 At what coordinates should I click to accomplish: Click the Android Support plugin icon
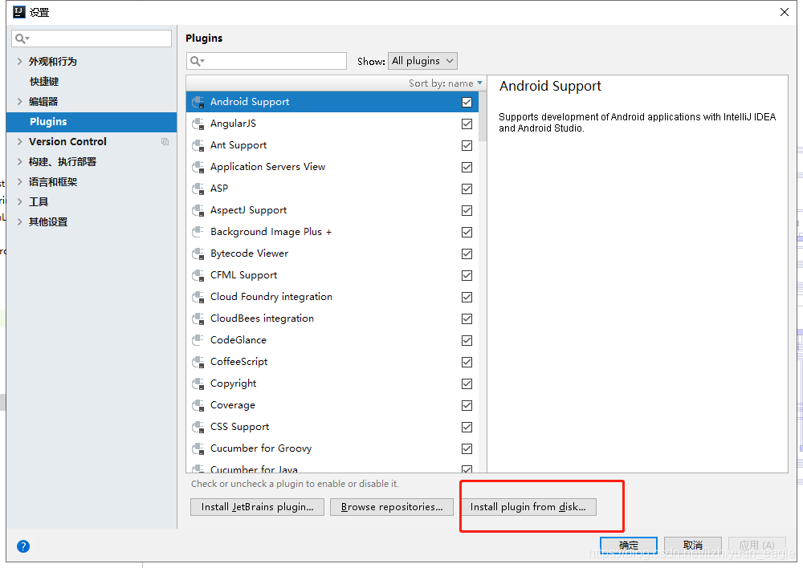(198, 102)
